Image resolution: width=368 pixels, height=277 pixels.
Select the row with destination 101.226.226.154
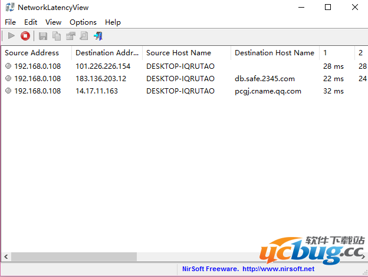[103, 66]
